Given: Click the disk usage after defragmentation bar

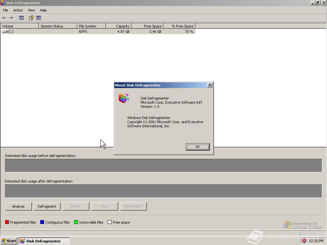Looking at the screenshot, I should pyautogui.click(x=163, y=191).
